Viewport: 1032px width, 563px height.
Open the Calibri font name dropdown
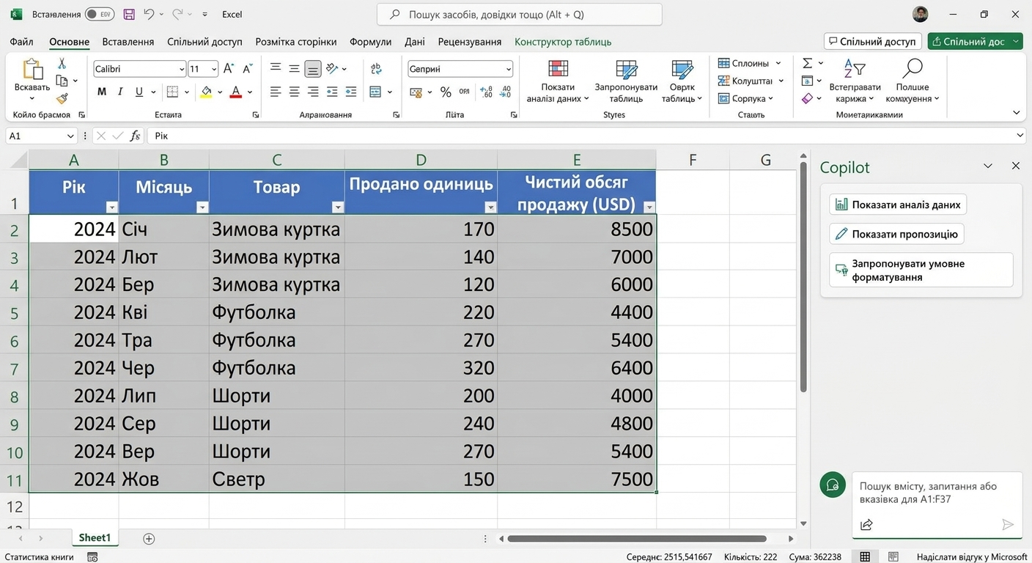point(181,69)
